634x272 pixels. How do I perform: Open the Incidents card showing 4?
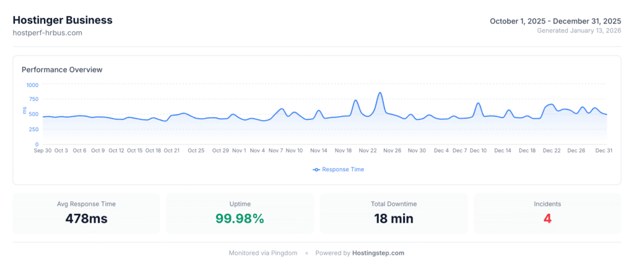547,213
